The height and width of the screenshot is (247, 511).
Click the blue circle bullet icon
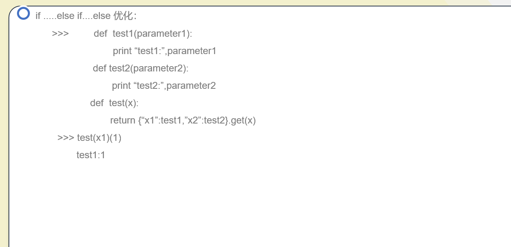tap(23, 13)
